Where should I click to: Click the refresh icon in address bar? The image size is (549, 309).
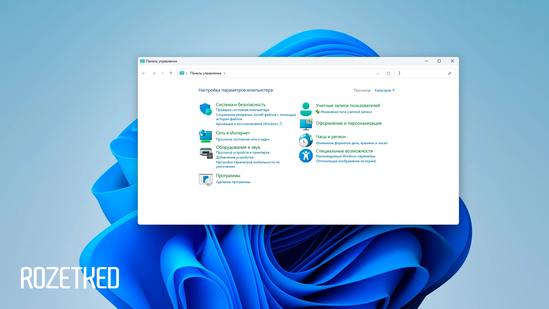(x=388, y=73)
